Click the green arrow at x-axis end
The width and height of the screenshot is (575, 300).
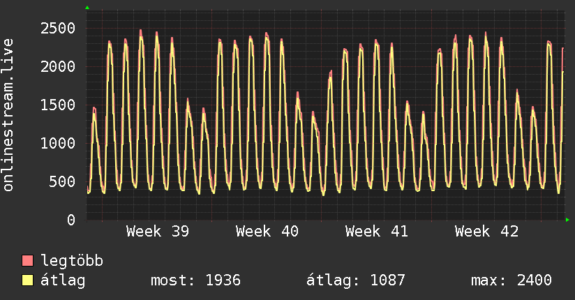pyautogui.click(x=567, y=220)
